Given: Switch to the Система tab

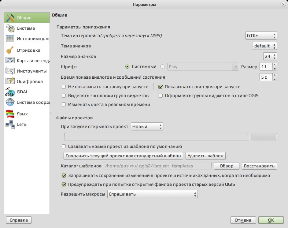Looking at the screenshot, I should point(27,28).
